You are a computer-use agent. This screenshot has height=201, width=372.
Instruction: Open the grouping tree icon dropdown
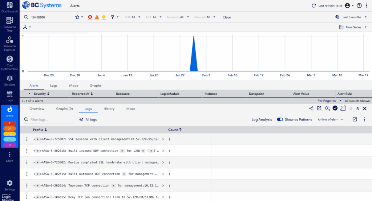tap(27, 27)
